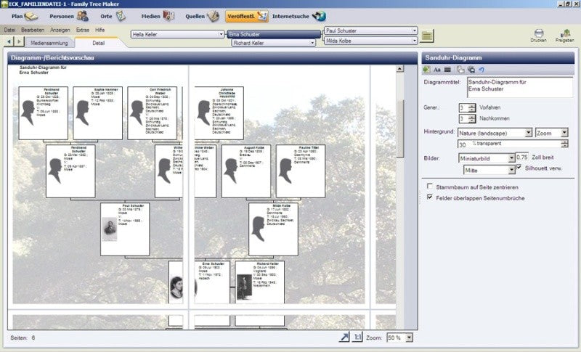Open the Medien workspace
This screenshot has width=581, height=352.
click(x=158, y=16)
